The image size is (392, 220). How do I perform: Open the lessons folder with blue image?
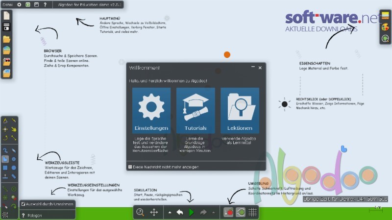coord(6,73)
